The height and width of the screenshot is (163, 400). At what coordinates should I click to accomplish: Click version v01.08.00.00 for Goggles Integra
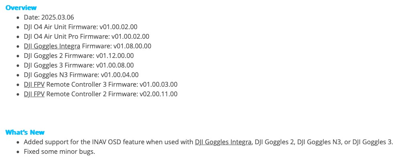click(132, 46)
